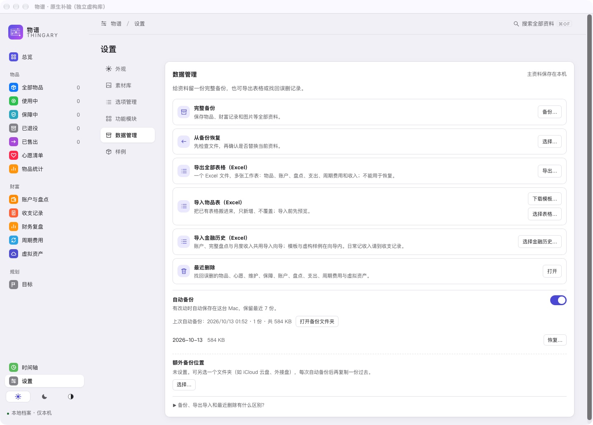Open the 已售出 arrow icon
The image size is (593, 425).
click(14, 142)
